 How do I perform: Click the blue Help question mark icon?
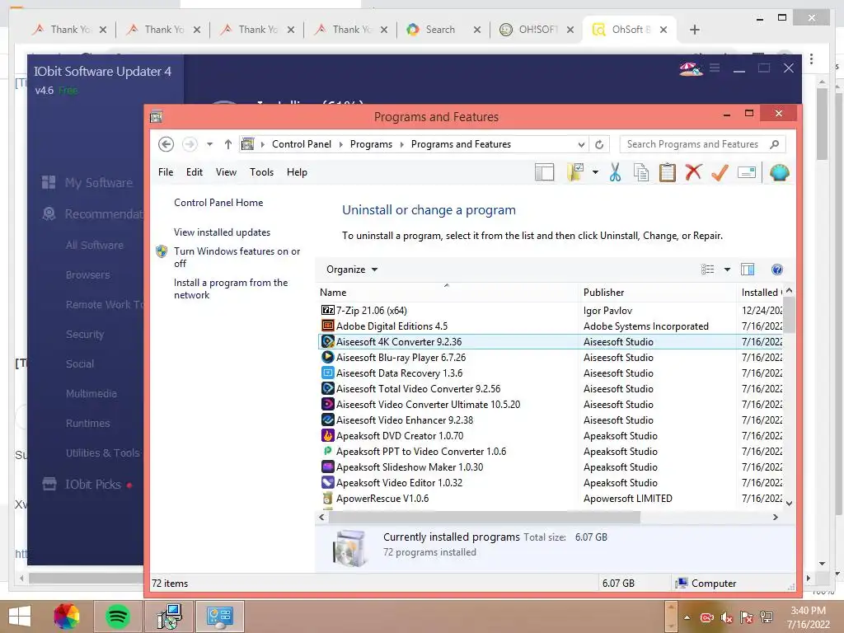776,270
